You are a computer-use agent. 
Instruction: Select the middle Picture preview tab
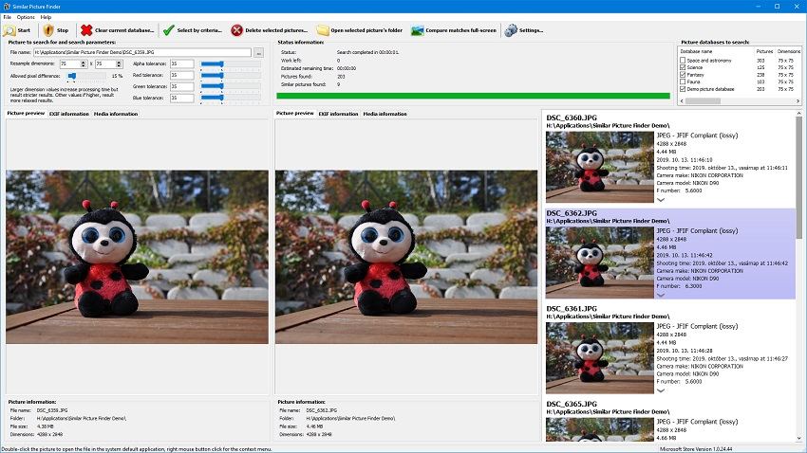pos(295,113)
